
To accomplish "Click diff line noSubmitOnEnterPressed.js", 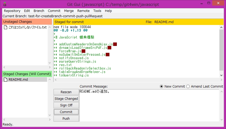I will point(81,55).
